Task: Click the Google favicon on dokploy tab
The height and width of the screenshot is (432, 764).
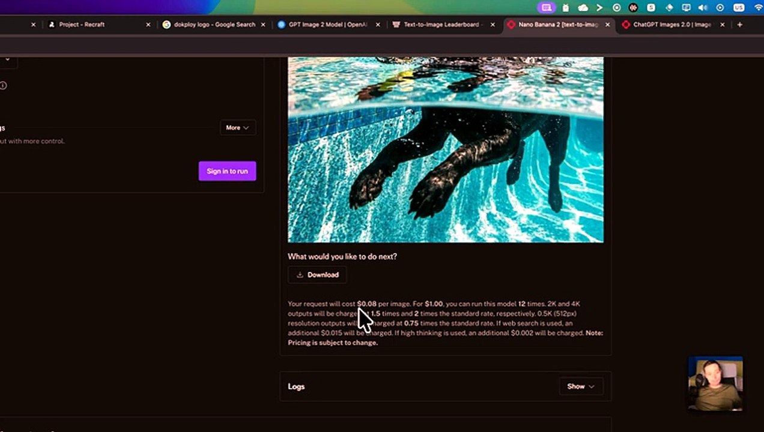Action: (x=167, y=25)
